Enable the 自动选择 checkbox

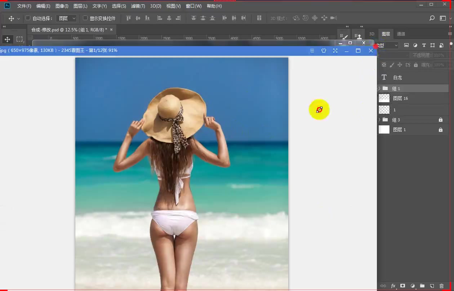point(28,18)
